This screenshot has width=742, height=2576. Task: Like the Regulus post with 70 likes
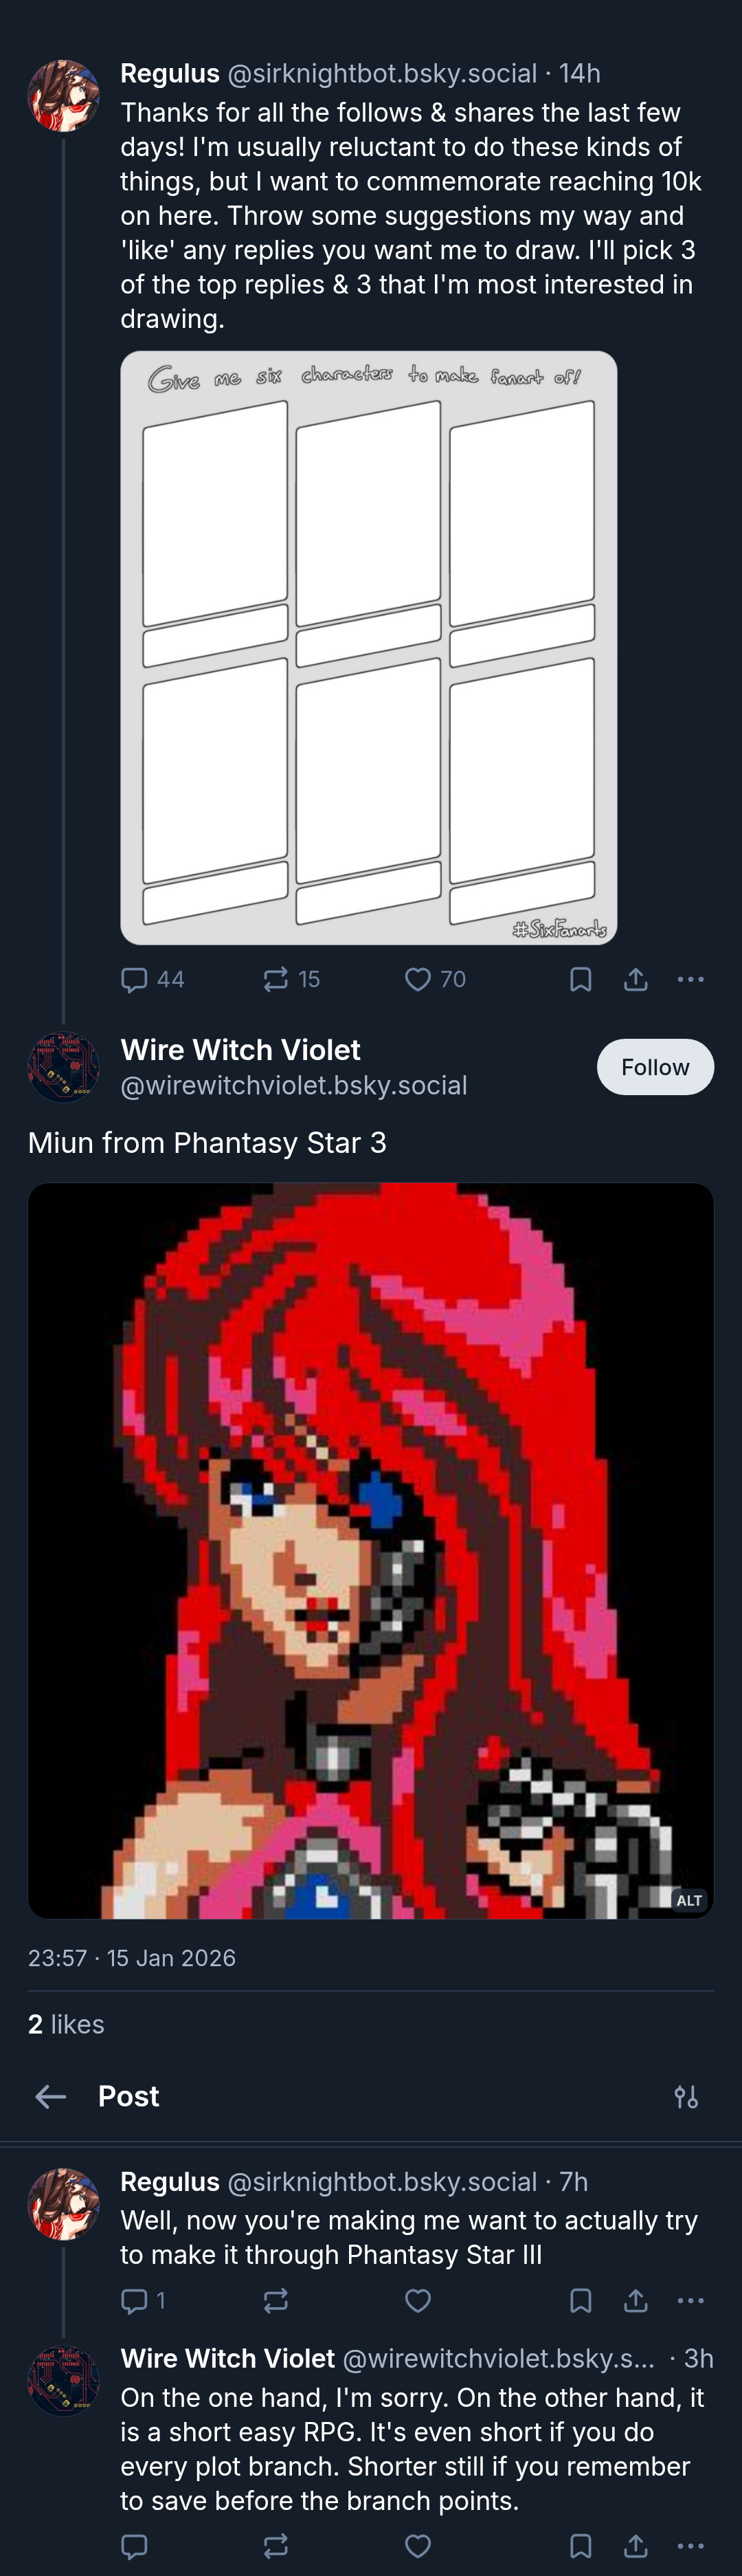[435, 979]
